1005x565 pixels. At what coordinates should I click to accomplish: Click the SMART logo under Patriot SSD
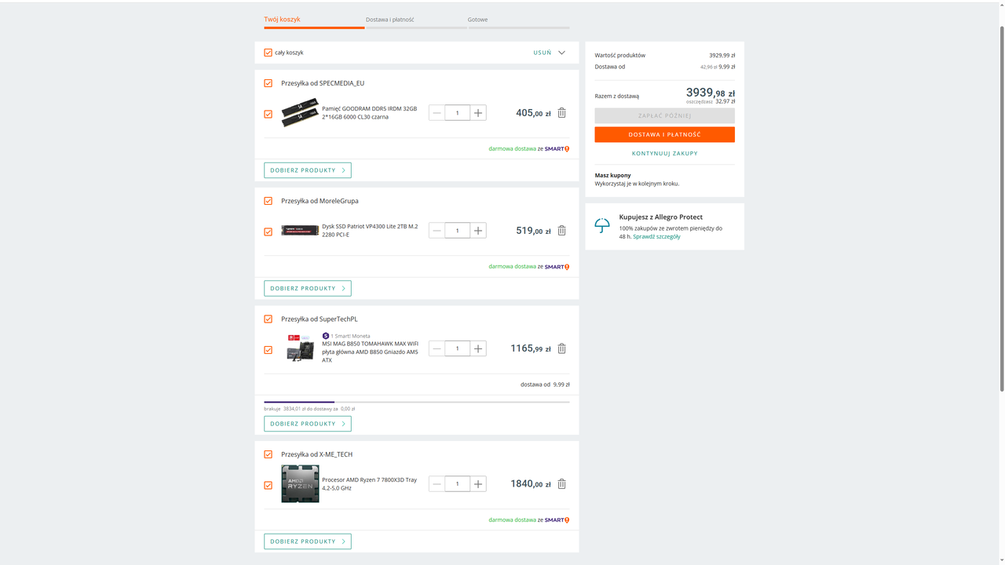click(x=557, y=267)
